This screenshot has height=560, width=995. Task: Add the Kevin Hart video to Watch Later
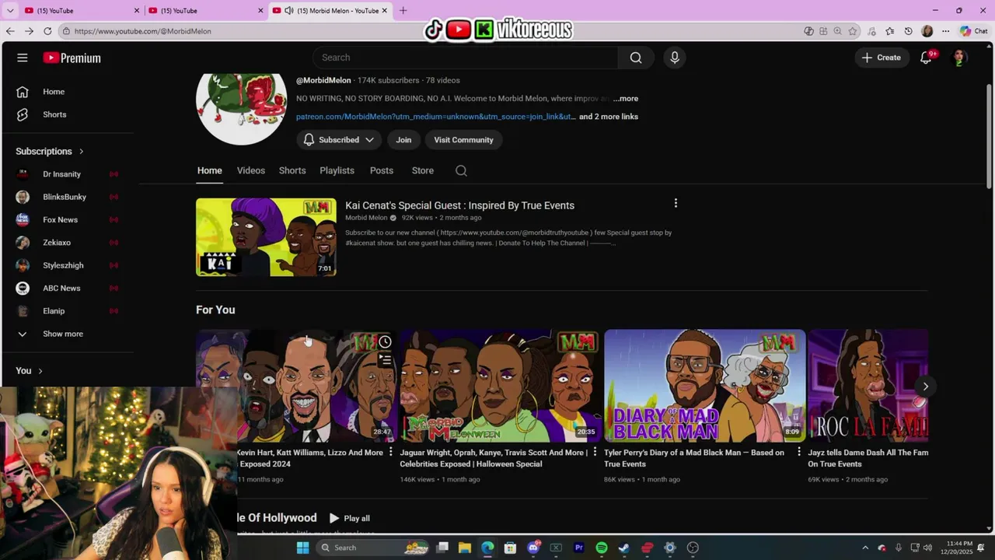click(385, 341)
